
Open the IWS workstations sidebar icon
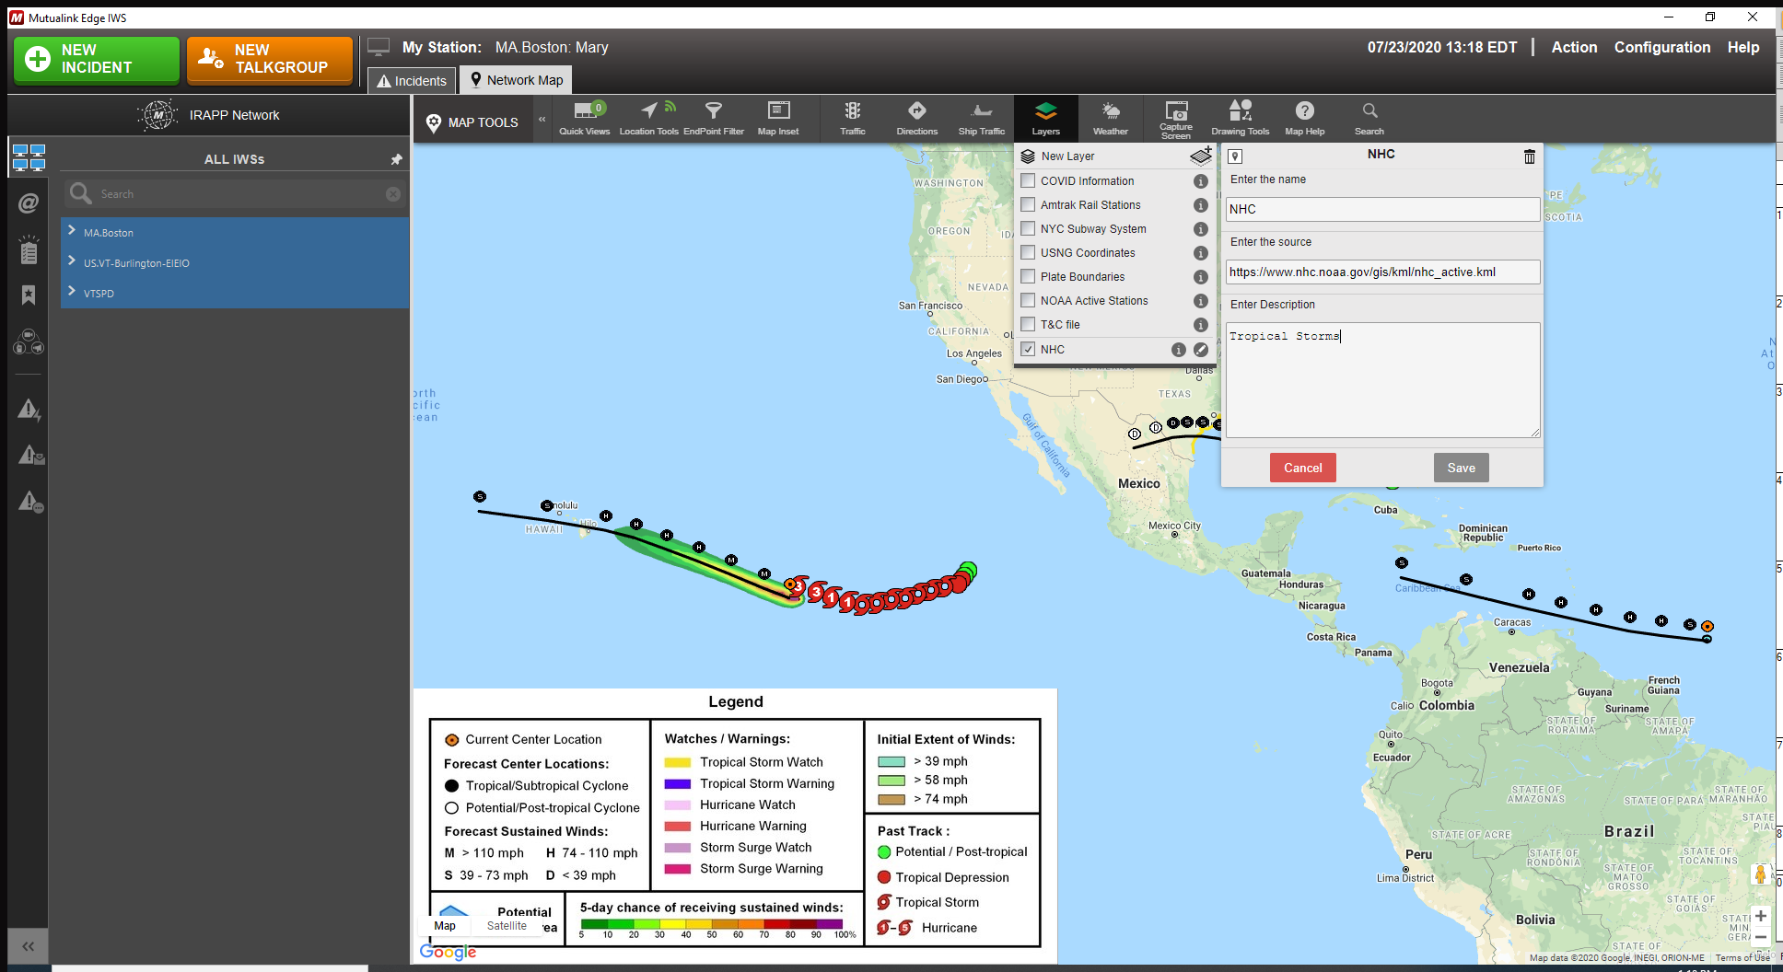[29, 157]
